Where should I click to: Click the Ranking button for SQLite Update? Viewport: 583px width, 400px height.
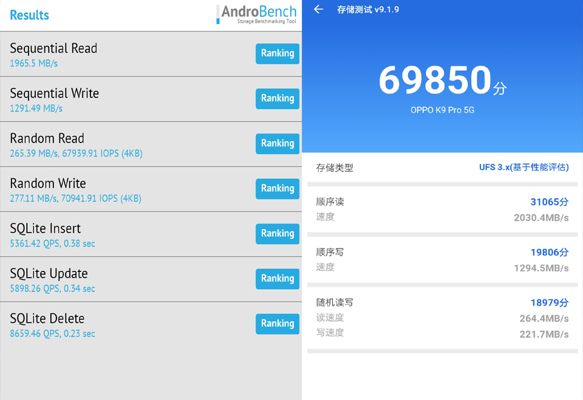coord(277,279)
